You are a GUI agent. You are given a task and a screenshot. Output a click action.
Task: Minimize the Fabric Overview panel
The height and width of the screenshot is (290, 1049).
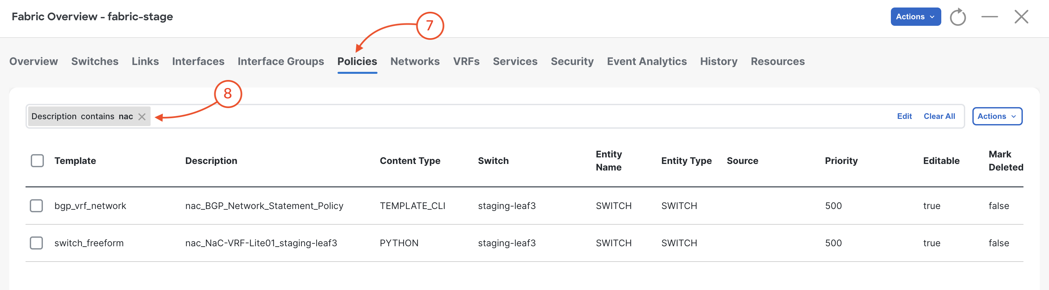[x=989, y=17]
